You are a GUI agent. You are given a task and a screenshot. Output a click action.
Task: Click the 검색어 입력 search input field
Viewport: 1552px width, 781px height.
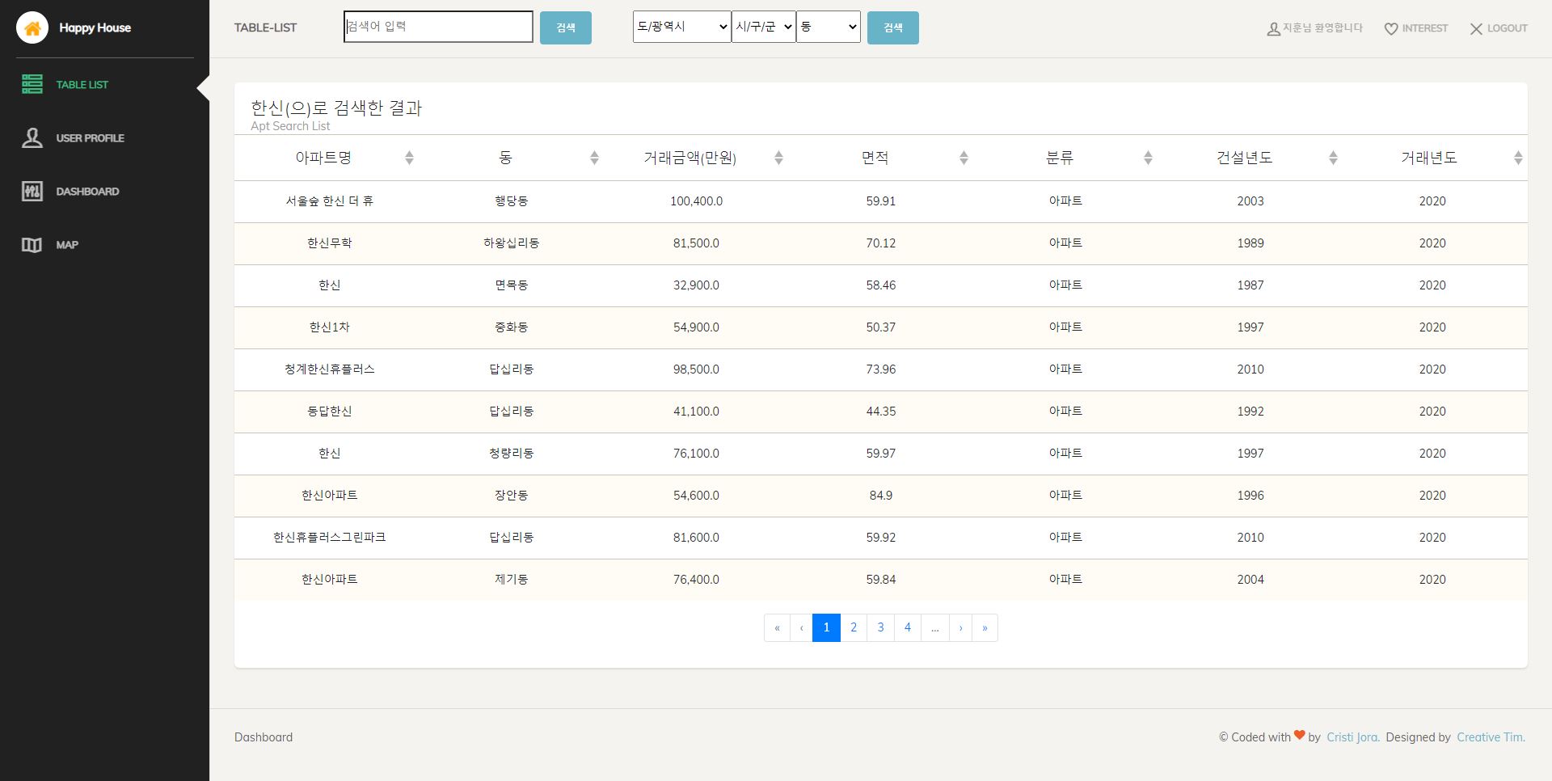click(x=438, y=26)
